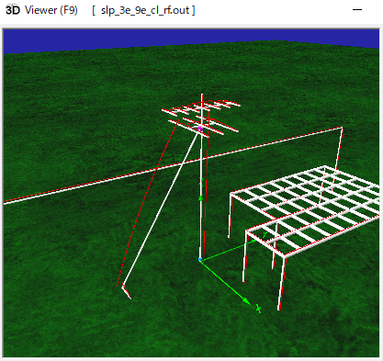383x361 pixels.
Task: Select the front corner leg of grid structure
Action: (282, 283)
